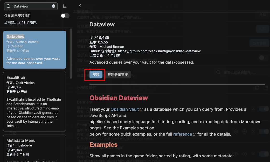Clear the Dataview search with the X icon
Screen dimensions: 270x162
[53, 6]
